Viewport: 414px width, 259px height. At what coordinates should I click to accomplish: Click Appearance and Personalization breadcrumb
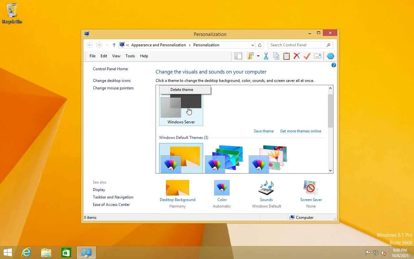[x=158, y=45]
